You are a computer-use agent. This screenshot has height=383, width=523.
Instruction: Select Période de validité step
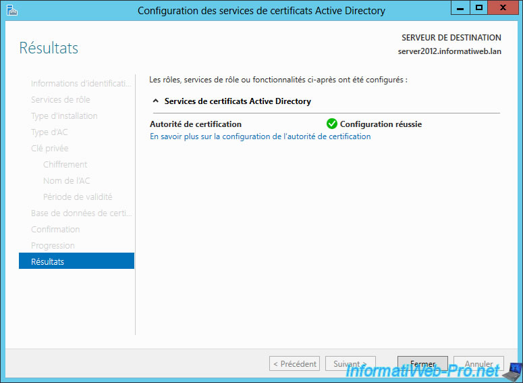[x=78, y=197]
